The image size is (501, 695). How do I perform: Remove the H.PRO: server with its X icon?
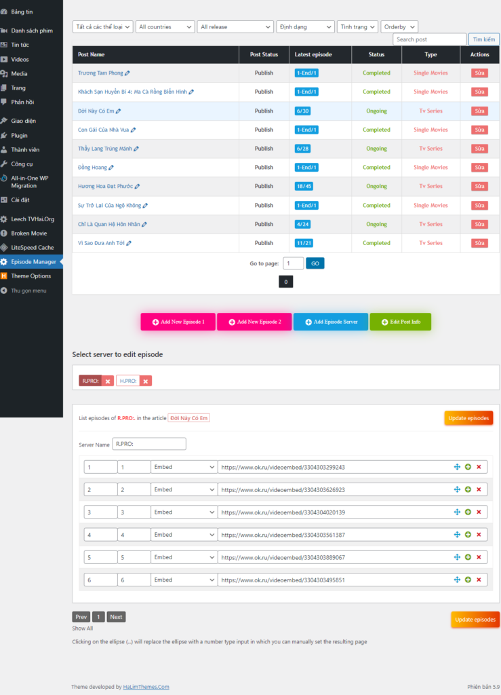click(146, 381)
